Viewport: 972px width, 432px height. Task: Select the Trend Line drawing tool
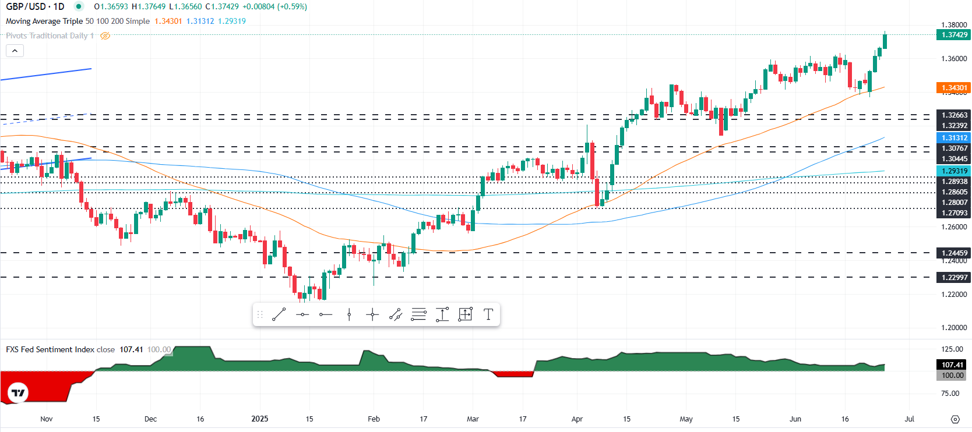[x=279, y=315]
